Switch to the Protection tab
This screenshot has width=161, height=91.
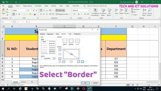(x=77, y=34)
